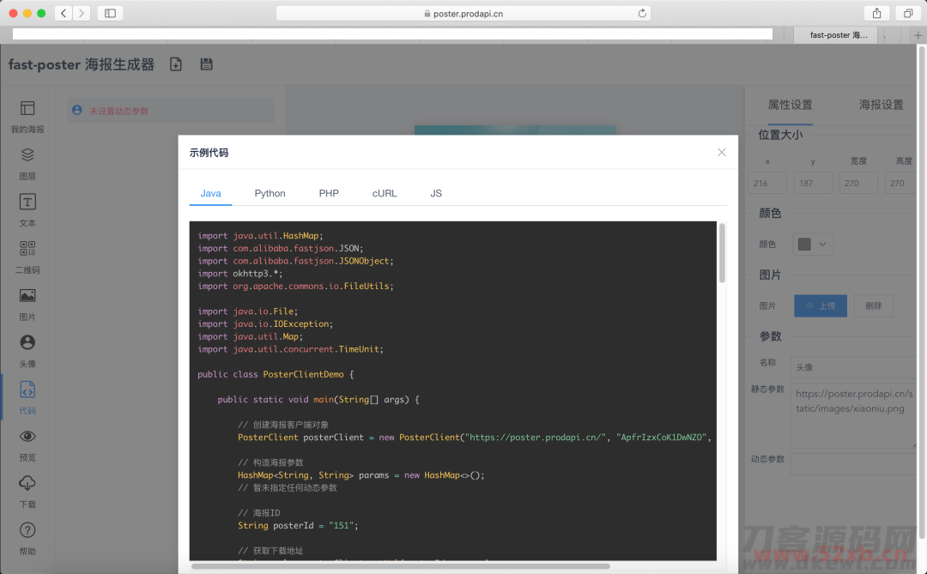Select the PHP code tab

click(x=329, y=193)
